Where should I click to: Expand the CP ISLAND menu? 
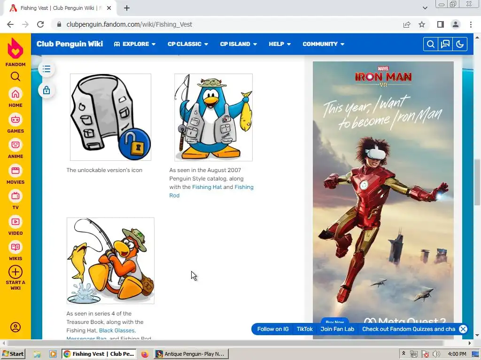pyautogui.click(x=238, y=44)
